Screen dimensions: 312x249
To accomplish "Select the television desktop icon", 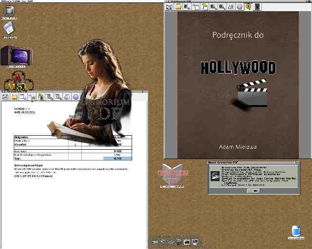I will [16, 55].
